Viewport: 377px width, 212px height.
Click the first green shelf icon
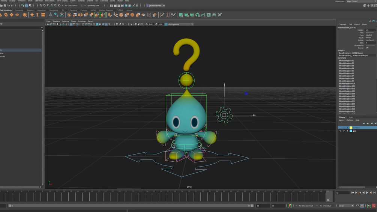[181, 15]
